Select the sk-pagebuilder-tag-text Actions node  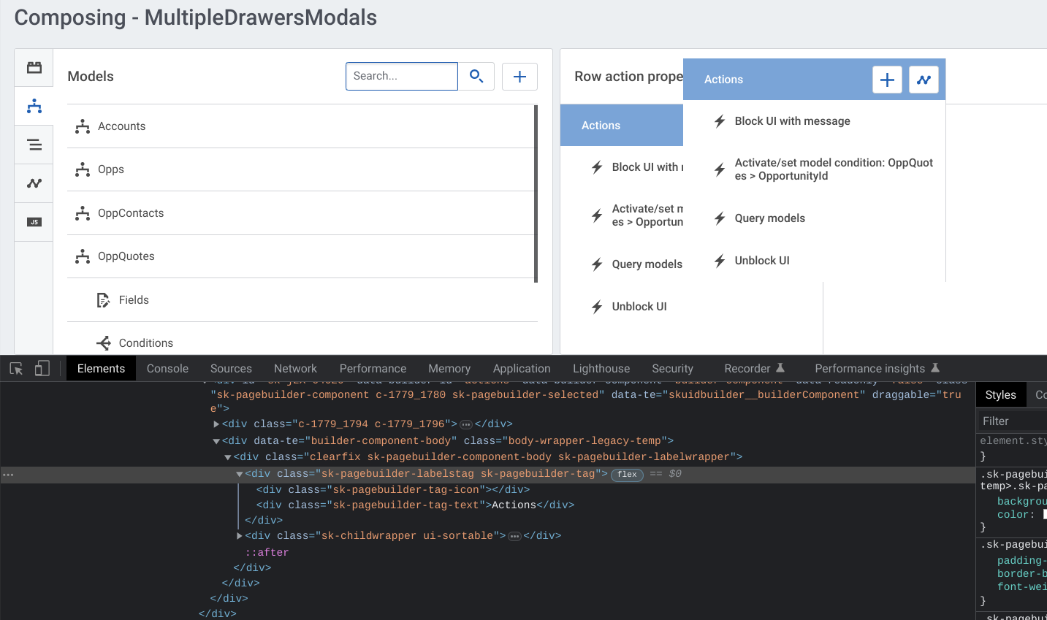pos(415,505)
